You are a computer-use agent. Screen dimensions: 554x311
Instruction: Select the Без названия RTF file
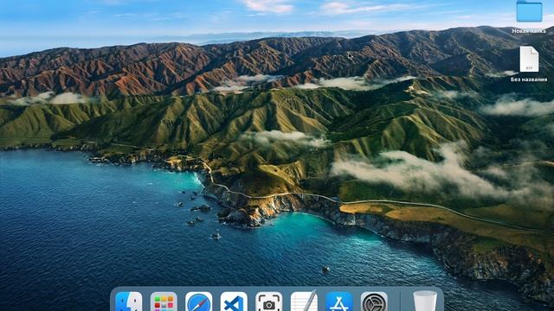coord(529,59)
